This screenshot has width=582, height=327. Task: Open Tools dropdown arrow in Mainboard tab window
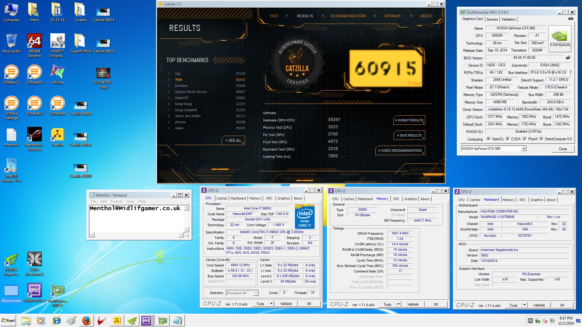(x=524, y=305)
